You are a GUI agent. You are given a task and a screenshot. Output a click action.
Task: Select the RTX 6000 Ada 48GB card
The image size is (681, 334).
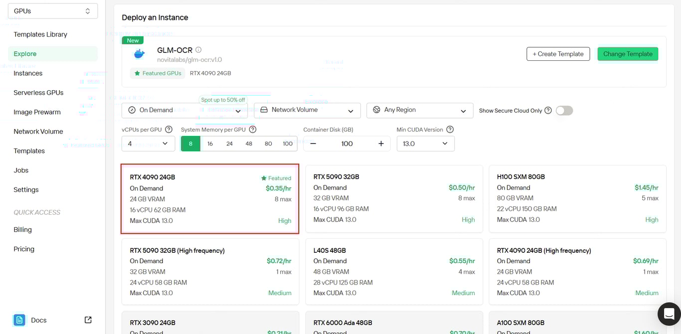coord(394,323)
